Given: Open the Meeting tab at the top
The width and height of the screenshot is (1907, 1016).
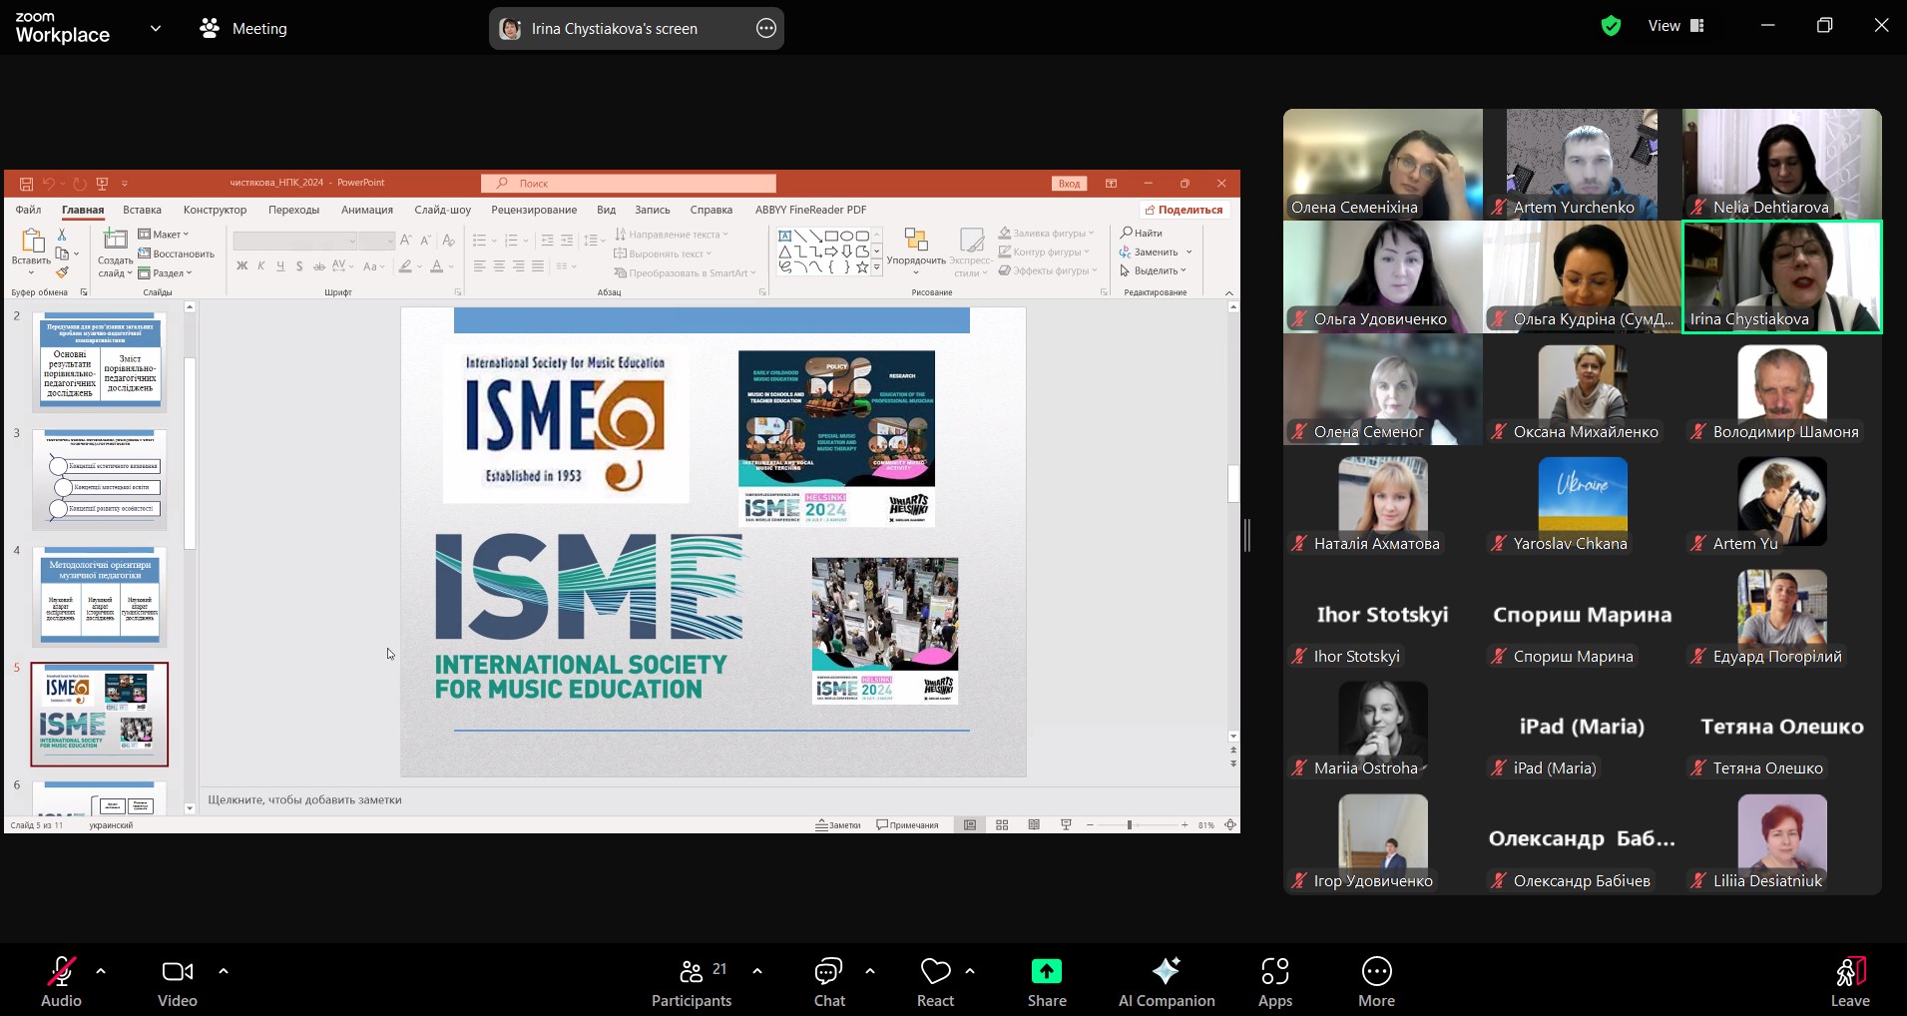Looking at the screenshot, I should pyautogui.click(x=244, y=28).
